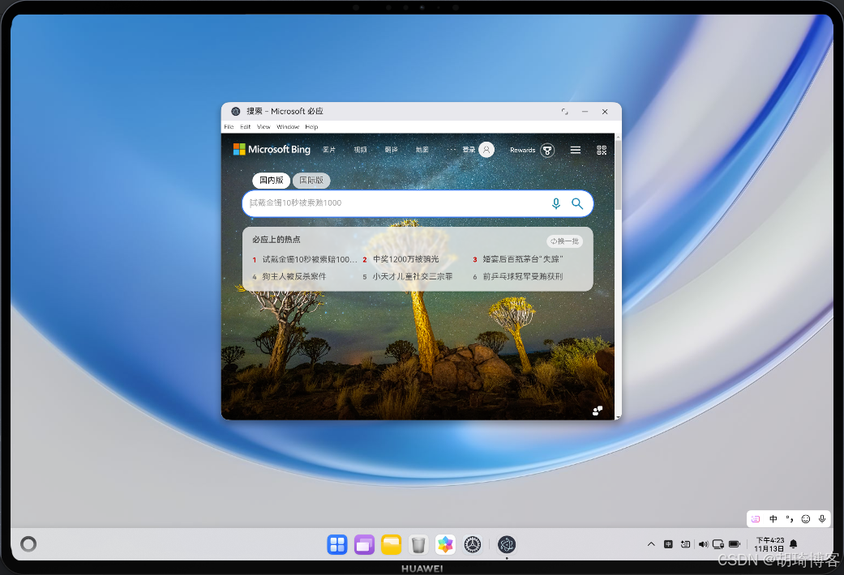The width and height of the screenshot is (844, 575).
Task: Click the magnifier search icon
Action: (576, 203)
